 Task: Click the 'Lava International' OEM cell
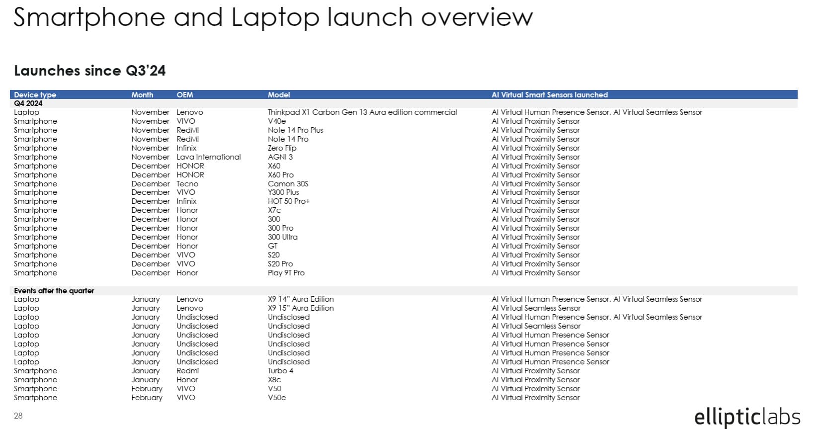pos(209,157)
